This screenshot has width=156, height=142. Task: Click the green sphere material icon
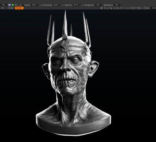click(13, 5)
